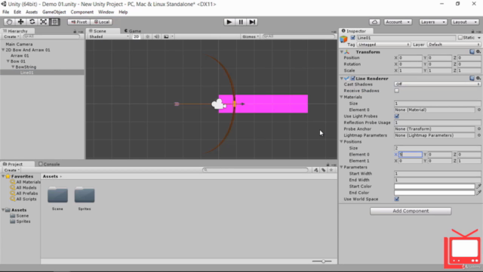Viewport: 483px width, 272px height.
Task: Open the Window menu
Action: coord(106,12)
